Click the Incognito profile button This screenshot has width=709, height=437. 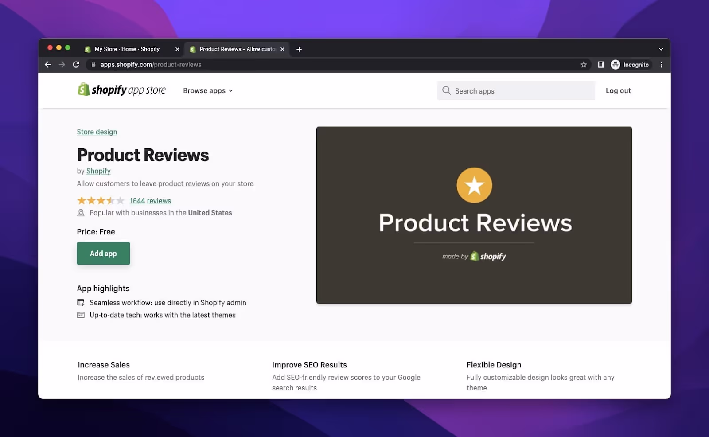click(630, 65)
